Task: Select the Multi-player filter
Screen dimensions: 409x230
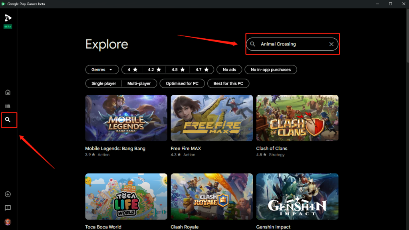Action: 139,84
